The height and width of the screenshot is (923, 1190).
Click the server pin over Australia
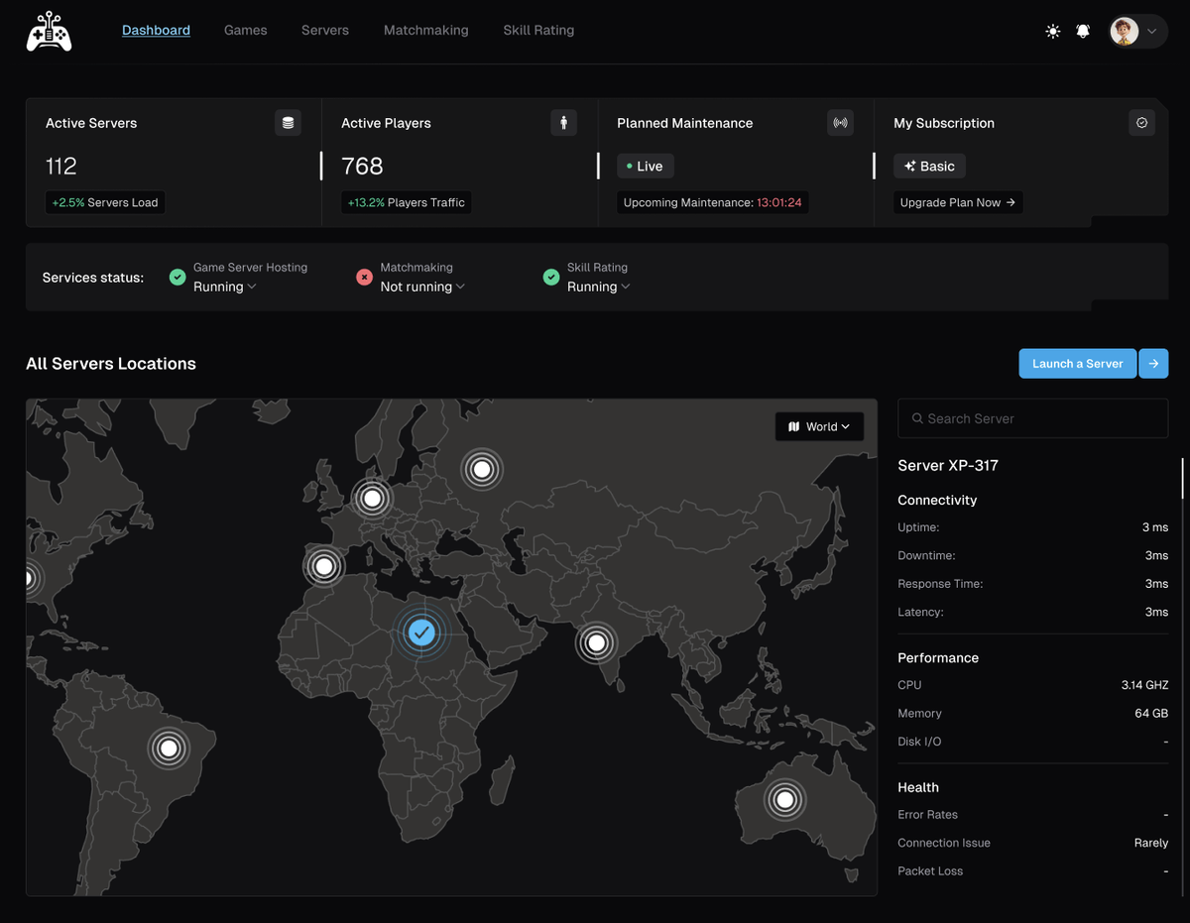point(784,799)
